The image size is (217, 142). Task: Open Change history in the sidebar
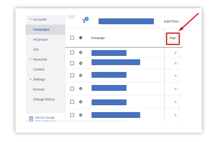coord(44,99)
